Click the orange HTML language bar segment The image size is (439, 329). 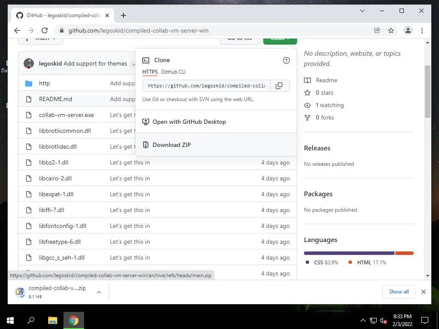point(404,253)
